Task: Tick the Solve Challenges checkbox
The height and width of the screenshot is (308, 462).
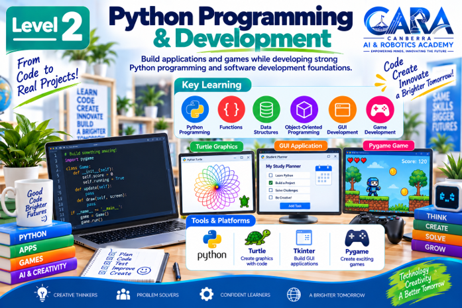Action: (x=270, y=190)
